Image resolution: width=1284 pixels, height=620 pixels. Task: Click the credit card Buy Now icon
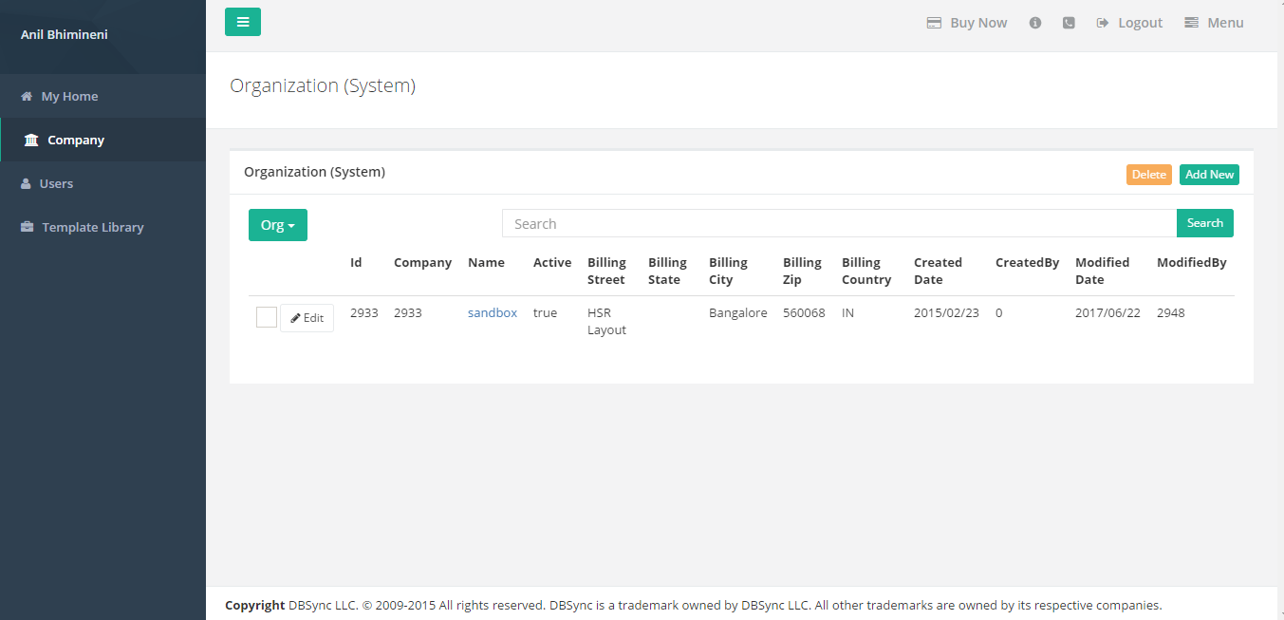point(934,23)
